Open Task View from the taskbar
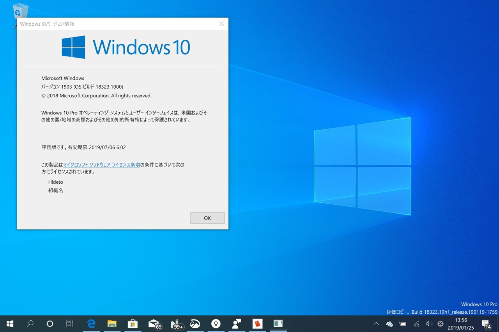Image resolution: width=499 pixels, height=332 pixels. point(69,323)
